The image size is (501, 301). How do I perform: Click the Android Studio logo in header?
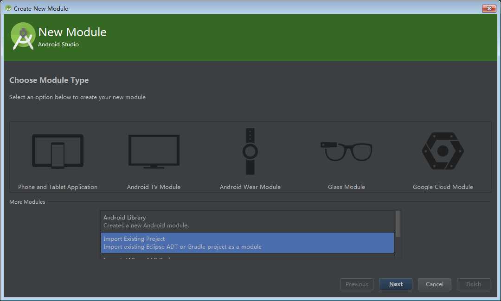tap(23, 36)
